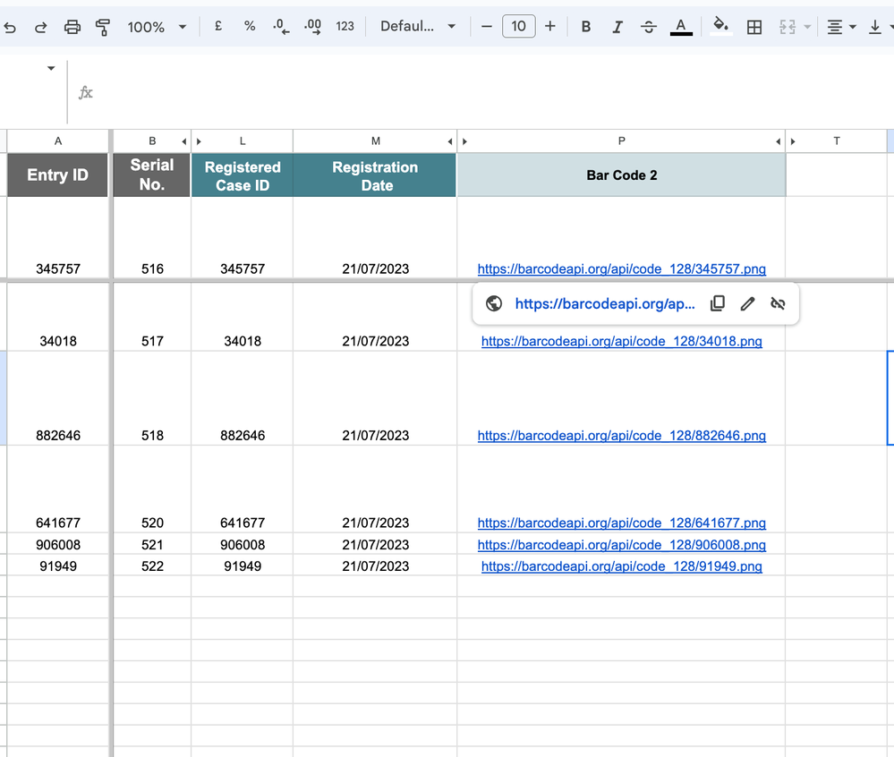Select Entry ID cell 91949
Image resolution: width=894 pixels, height=757 pixels.
[57, 566]
